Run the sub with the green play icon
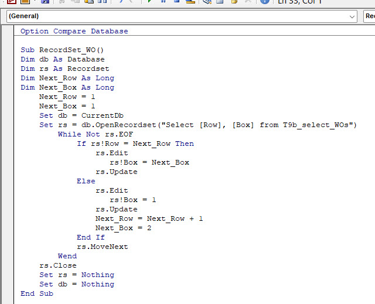Screen dimensions: 375x304 (x=150, y=1)
